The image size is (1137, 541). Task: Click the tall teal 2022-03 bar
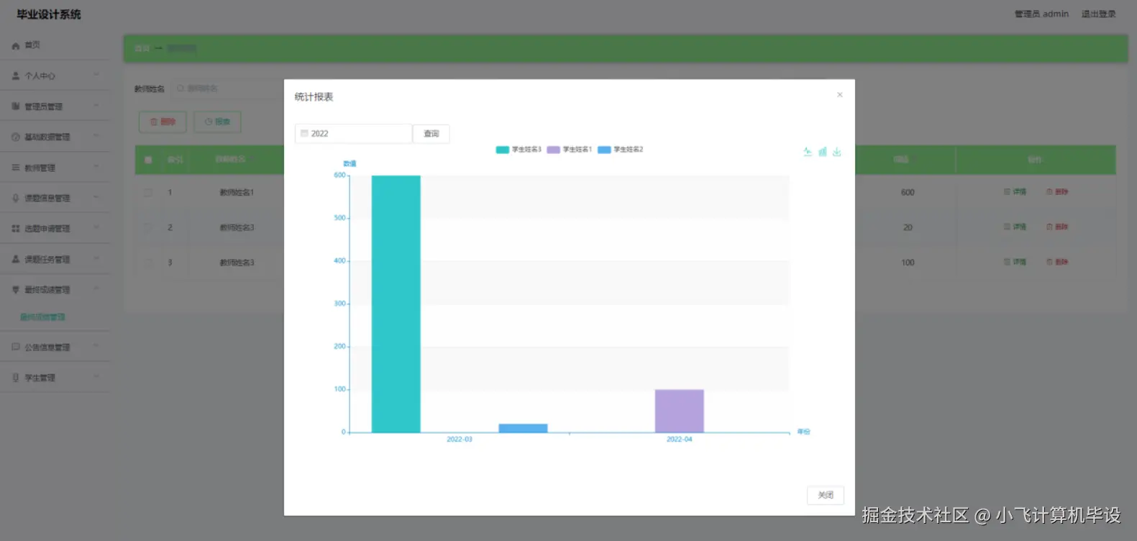coord(396,304)
